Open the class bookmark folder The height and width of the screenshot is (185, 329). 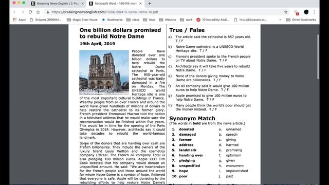(133, 20)
